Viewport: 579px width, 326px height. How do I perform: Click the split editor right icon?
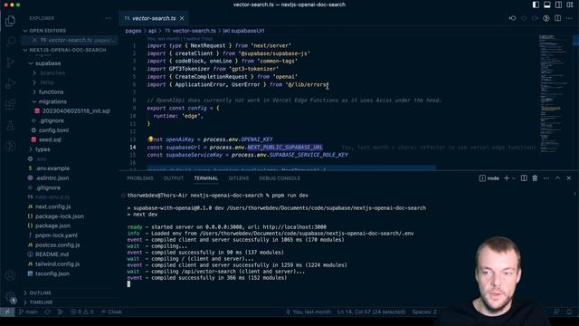pos(558,18)
